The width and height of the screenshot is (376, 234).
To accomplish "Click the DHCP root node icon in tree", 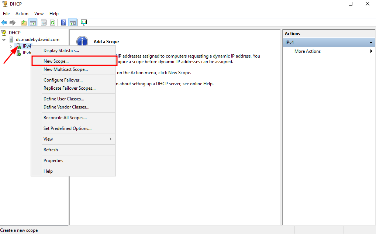I will pyautogui.click(x=4, y=32).
